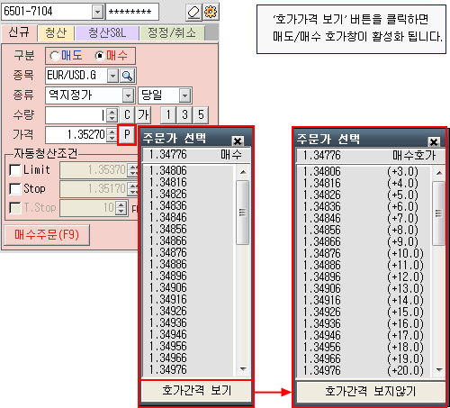
Task: Click the C quantity clear button
Action: pyautogui.click(x=127, y=115)
